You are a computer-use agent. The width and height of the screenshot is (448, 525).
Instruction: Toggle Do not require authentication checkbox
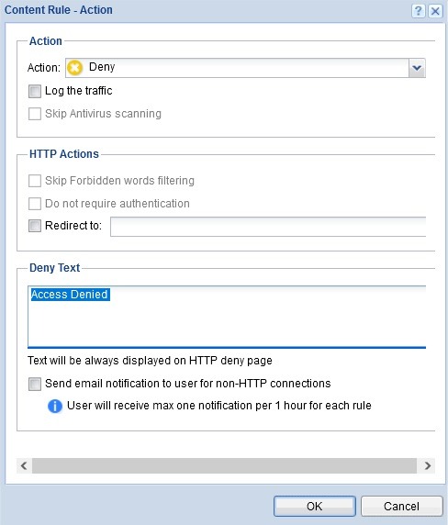coord(35,204)
